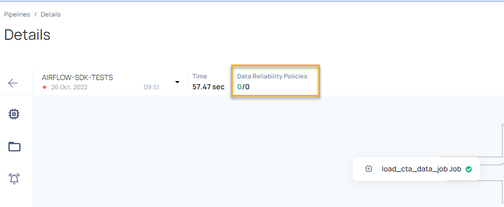This screenshot has width=504, height=207.
Task: Click the Time label in header
Action: click(x=200, y=76)
